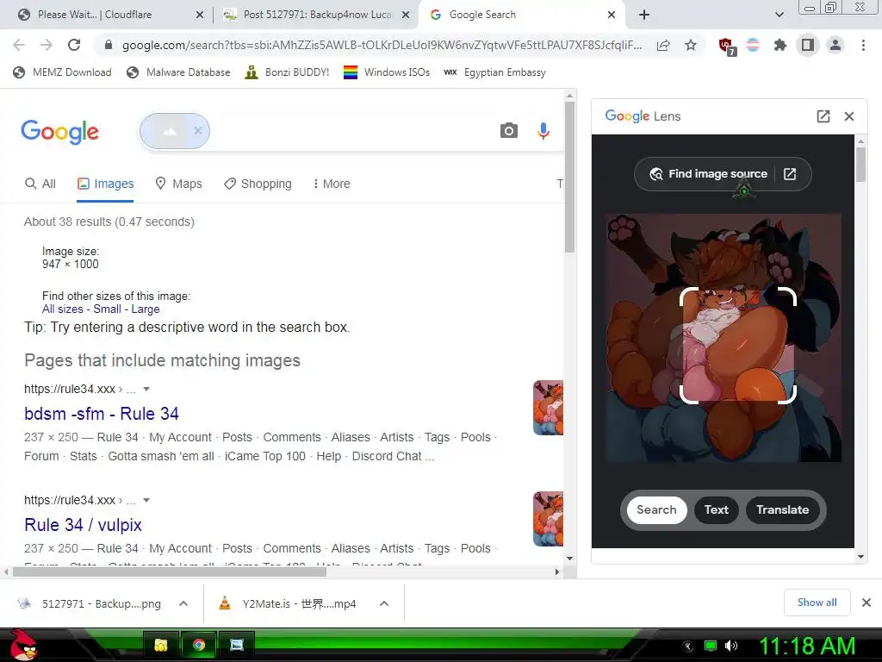Open the Egyptian Embassy bookmark
882x662 pixels.
[494, 72]
